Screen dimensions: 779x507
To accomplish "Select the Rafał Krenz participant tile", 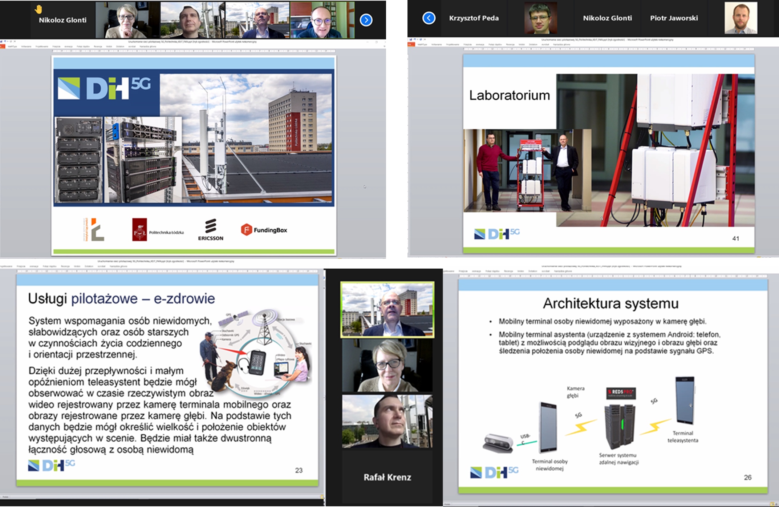I will pos(387,477).
